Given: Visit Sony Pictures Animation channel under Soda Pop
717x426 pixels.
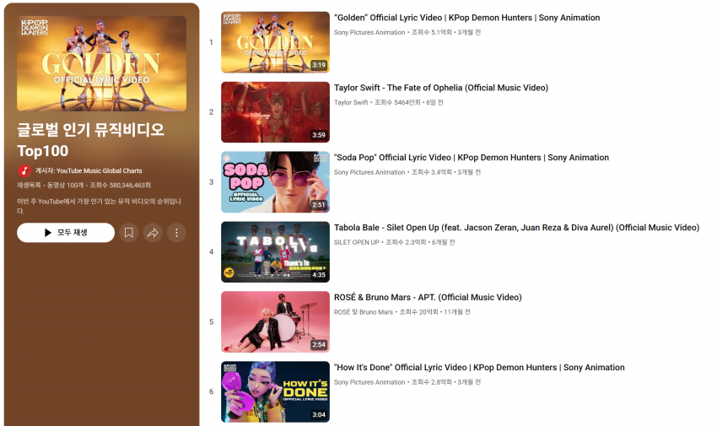Looking at the screenshot, I should [369, 172].
